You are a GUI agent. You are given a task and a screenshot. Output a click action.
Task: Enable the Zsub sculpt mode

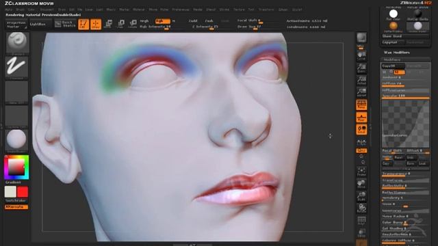point(209,21)
